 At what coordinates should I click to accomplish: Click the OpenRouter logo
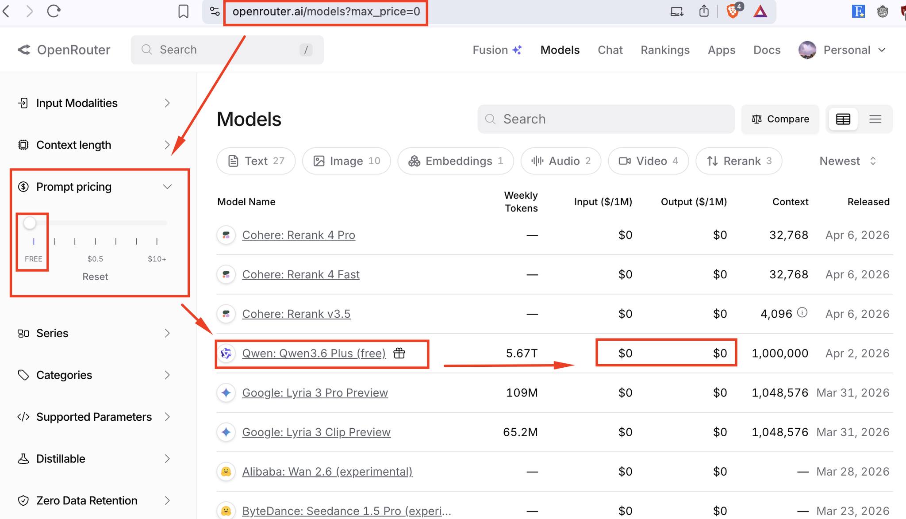64,50
